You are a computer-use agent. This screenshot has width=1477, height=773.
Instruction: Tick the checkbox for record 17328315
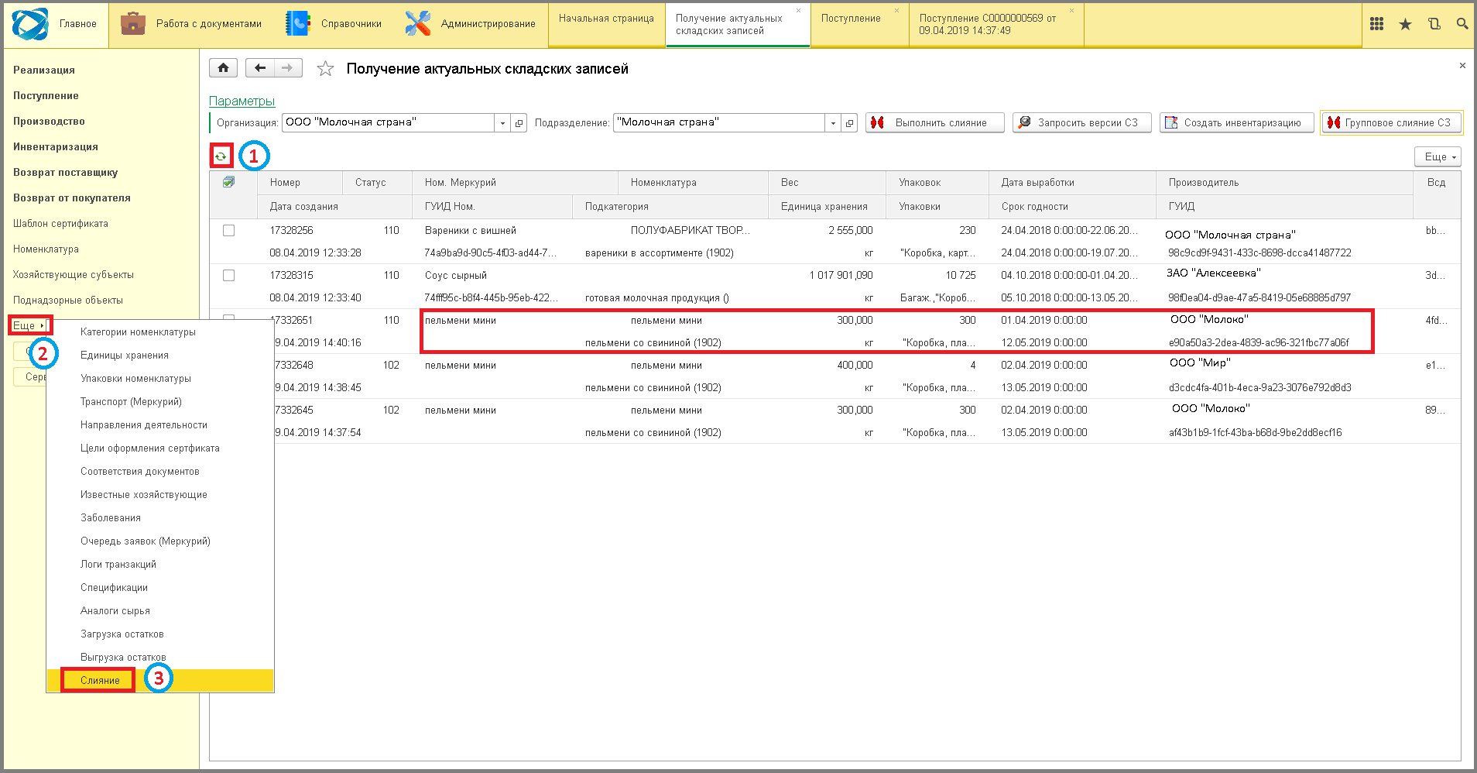point(228,275)
